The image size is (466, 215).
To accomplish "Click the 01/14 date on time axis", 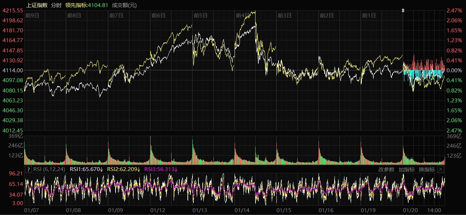I will pos(242,210).
